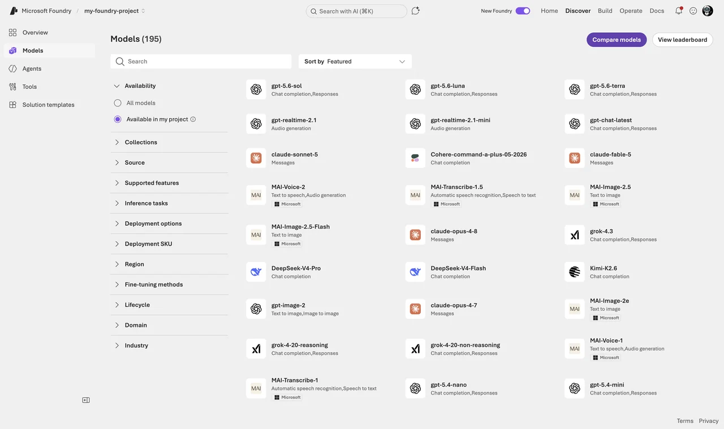Expand the Deployment SKU filter
Viewport: 724px width, 429px height.
tap(170, 244)
